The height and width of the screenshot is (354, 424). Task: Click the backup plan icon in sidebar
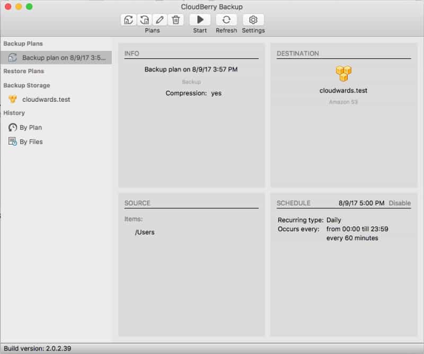point(12,57)
